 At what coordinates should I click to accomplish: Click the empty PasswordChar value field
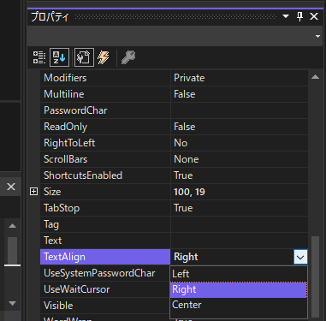[240, 110]
